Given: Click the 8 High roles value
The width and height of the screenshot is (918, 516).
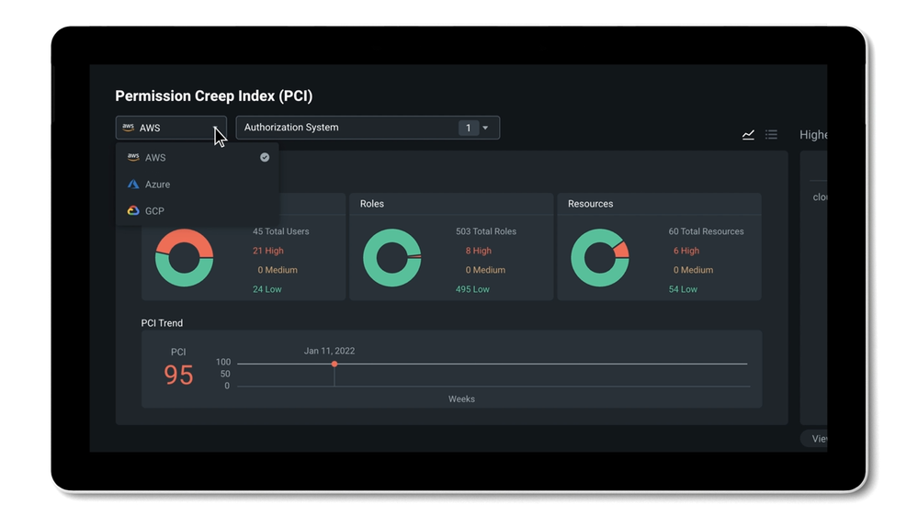Looking at the screenshot, I should 479,251.
